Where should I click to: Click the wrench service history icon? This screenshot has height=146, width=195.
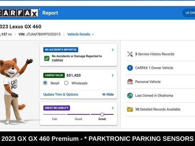coord(130,54)
